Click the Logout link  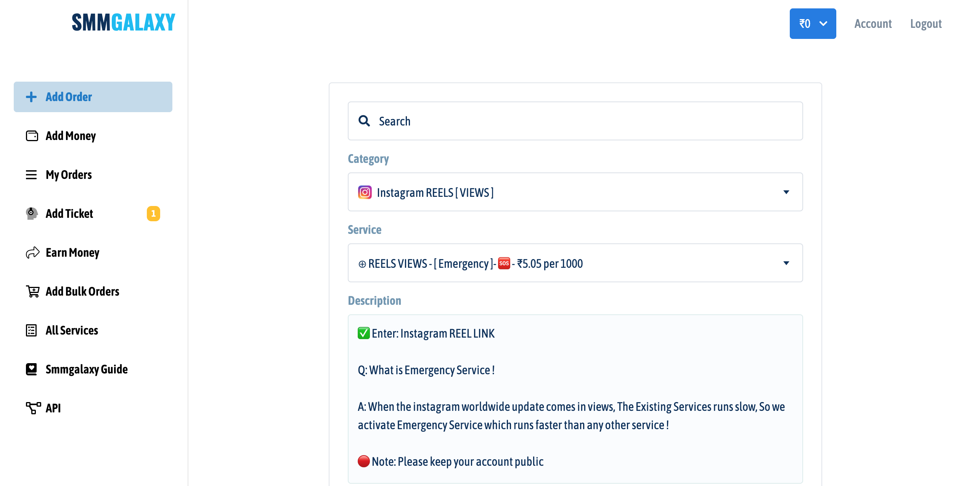(926, 24)
